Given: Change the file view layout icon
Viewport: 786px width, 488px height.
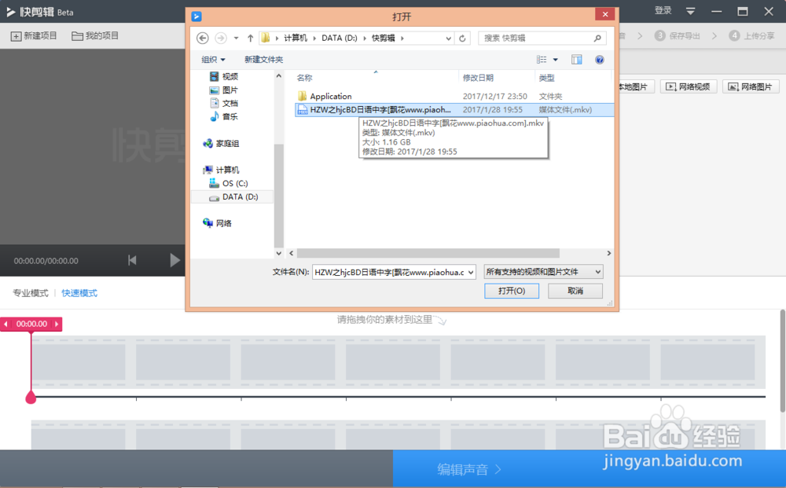Looking at the screenshot, I should pos(542,60).
